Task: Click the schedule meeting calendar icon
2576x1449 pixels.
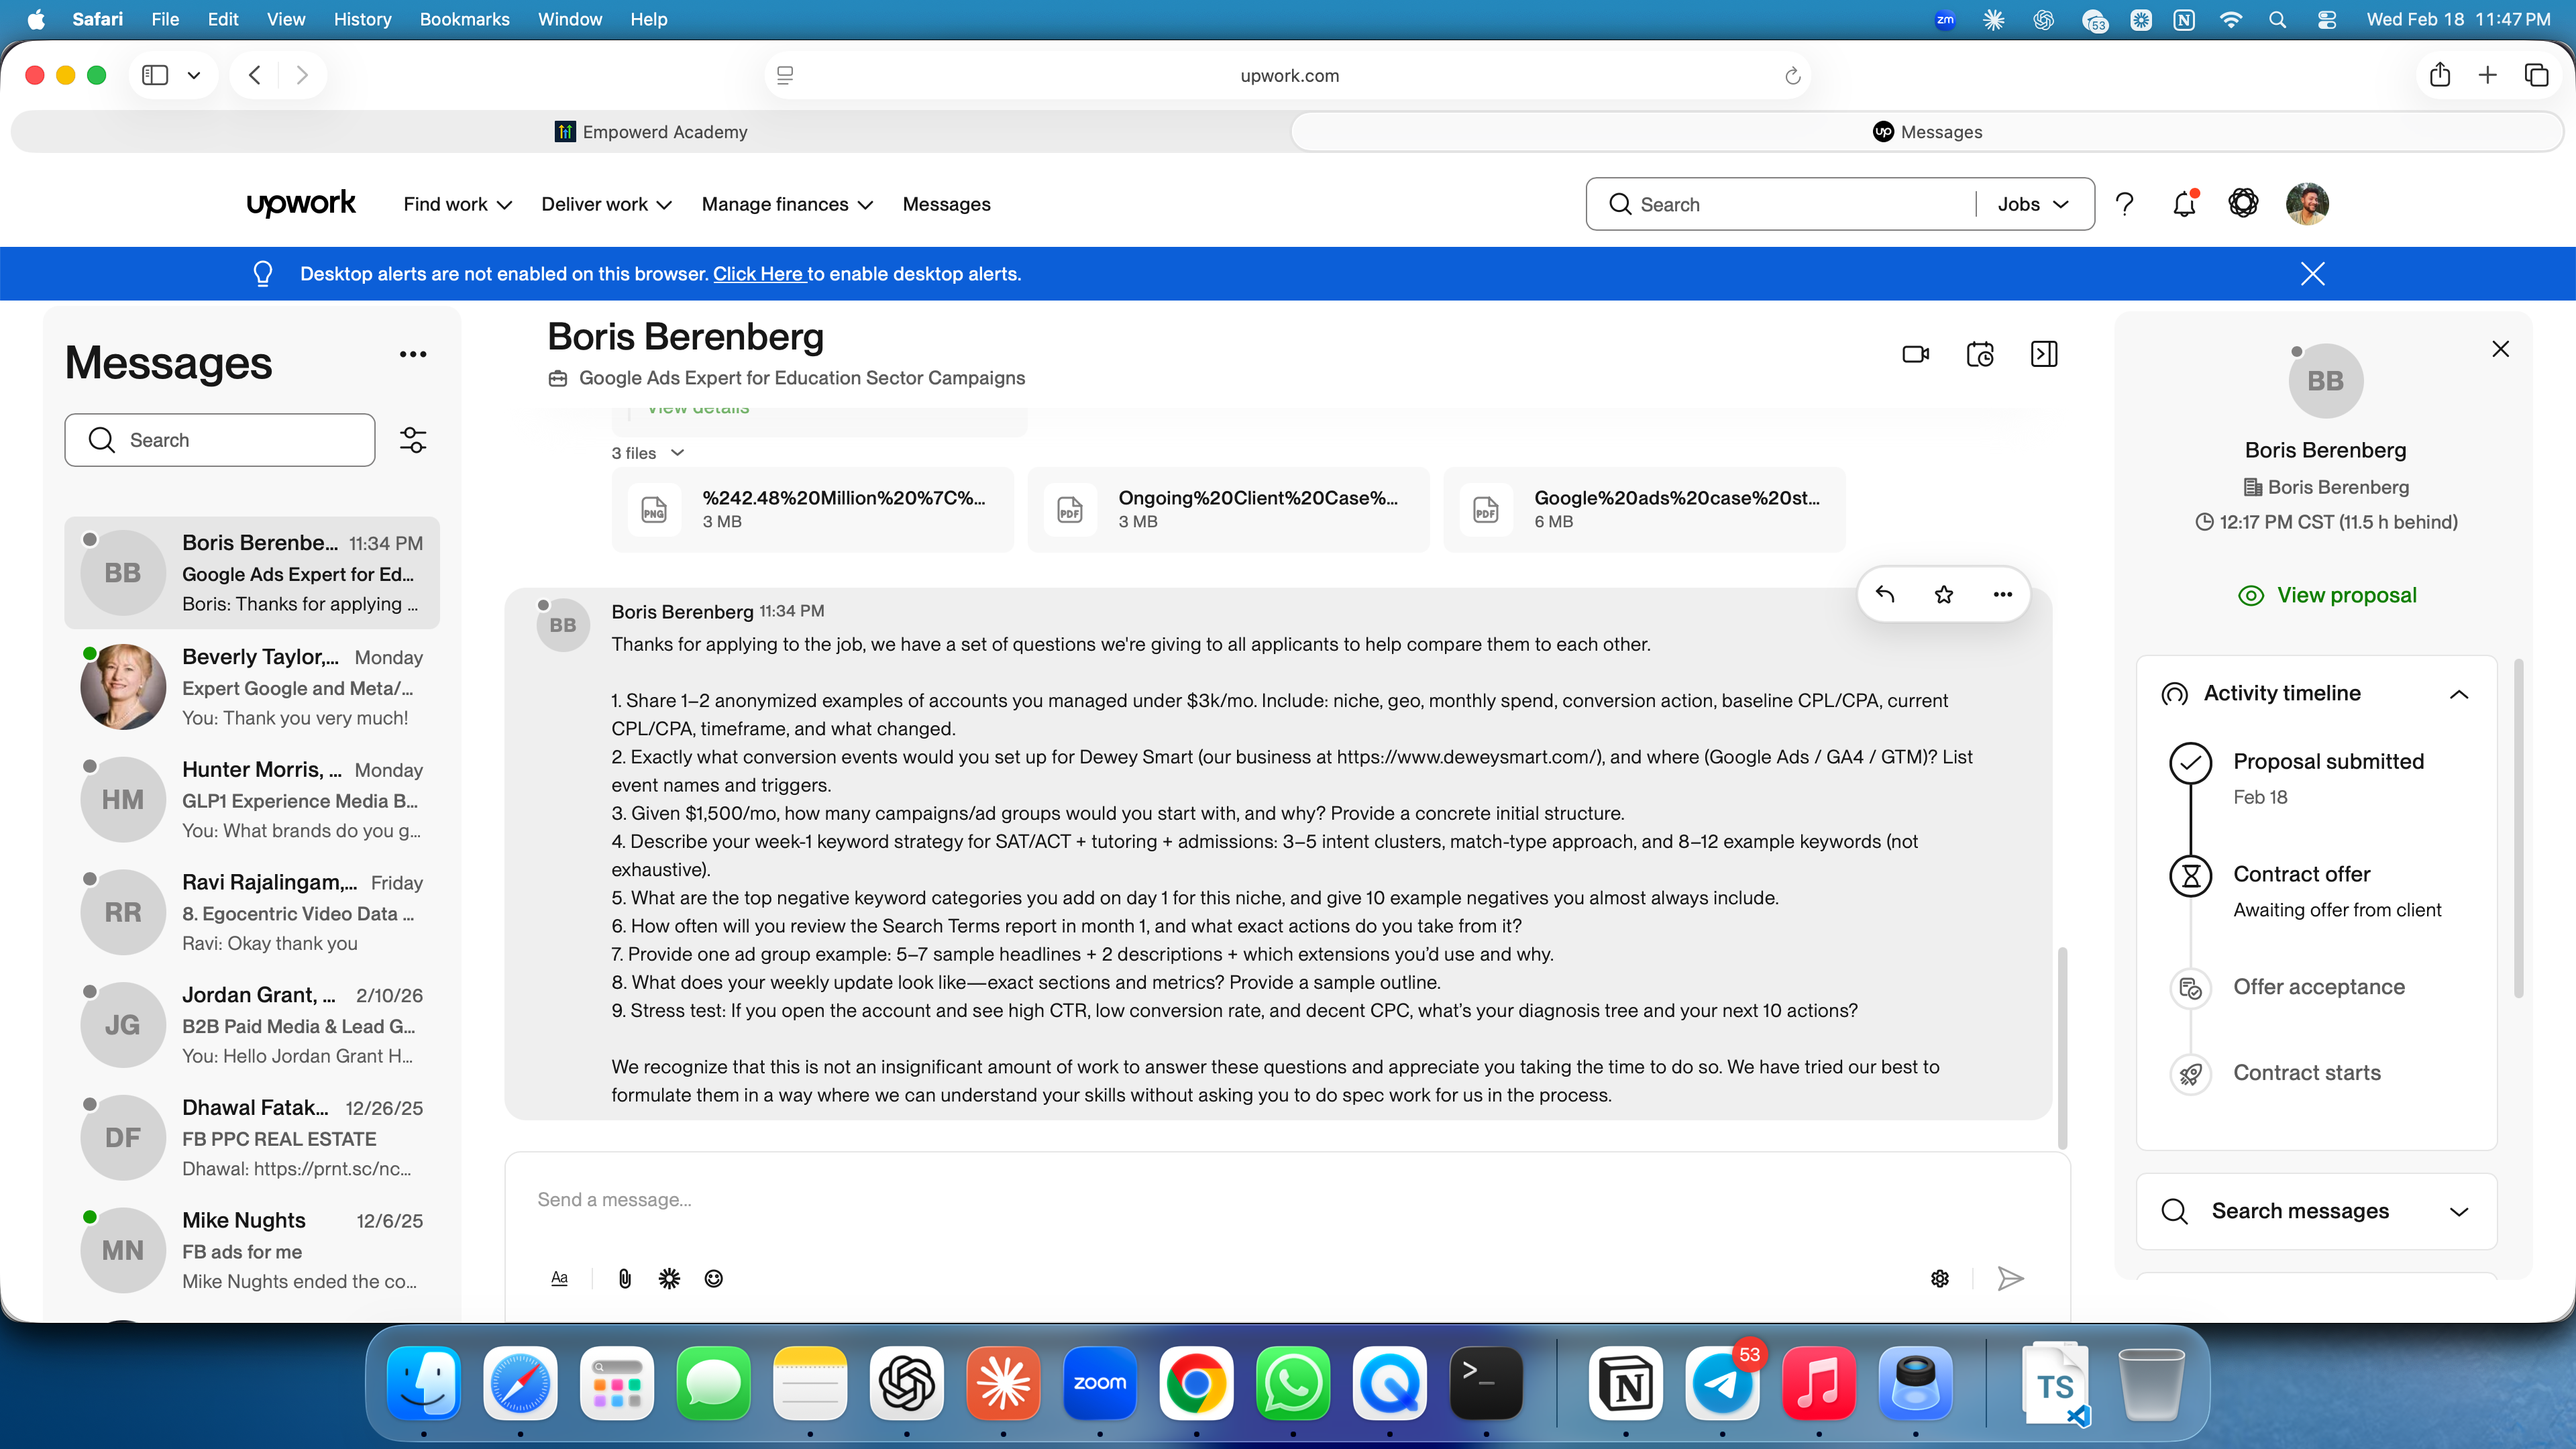Action: (1979, 354)
